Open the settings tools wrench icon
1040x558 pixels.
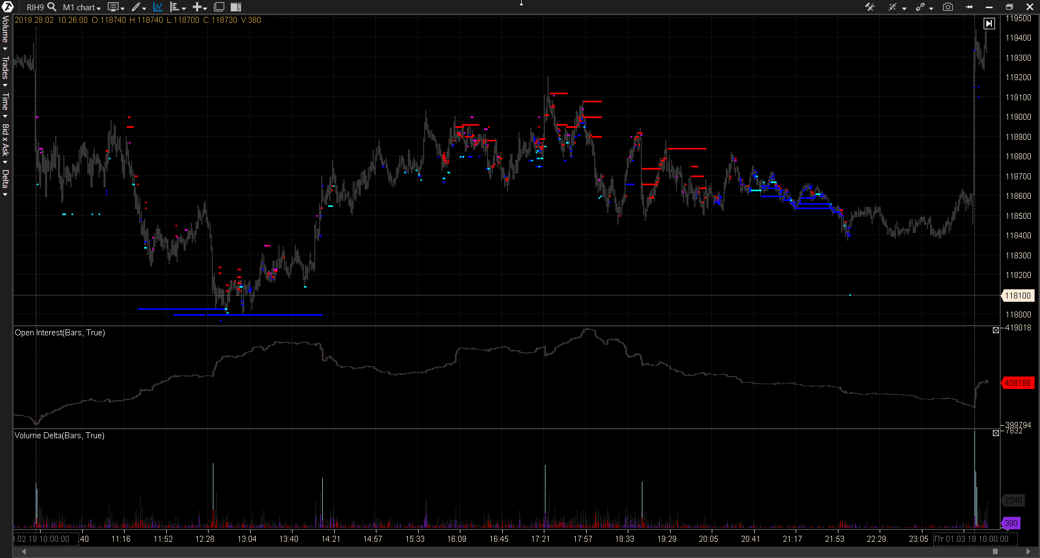click(x=870, y=7)
